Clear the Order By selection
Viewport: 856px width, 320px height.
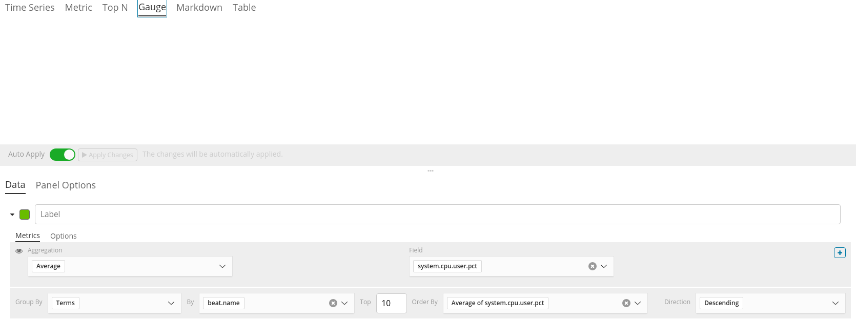(626, 303)
